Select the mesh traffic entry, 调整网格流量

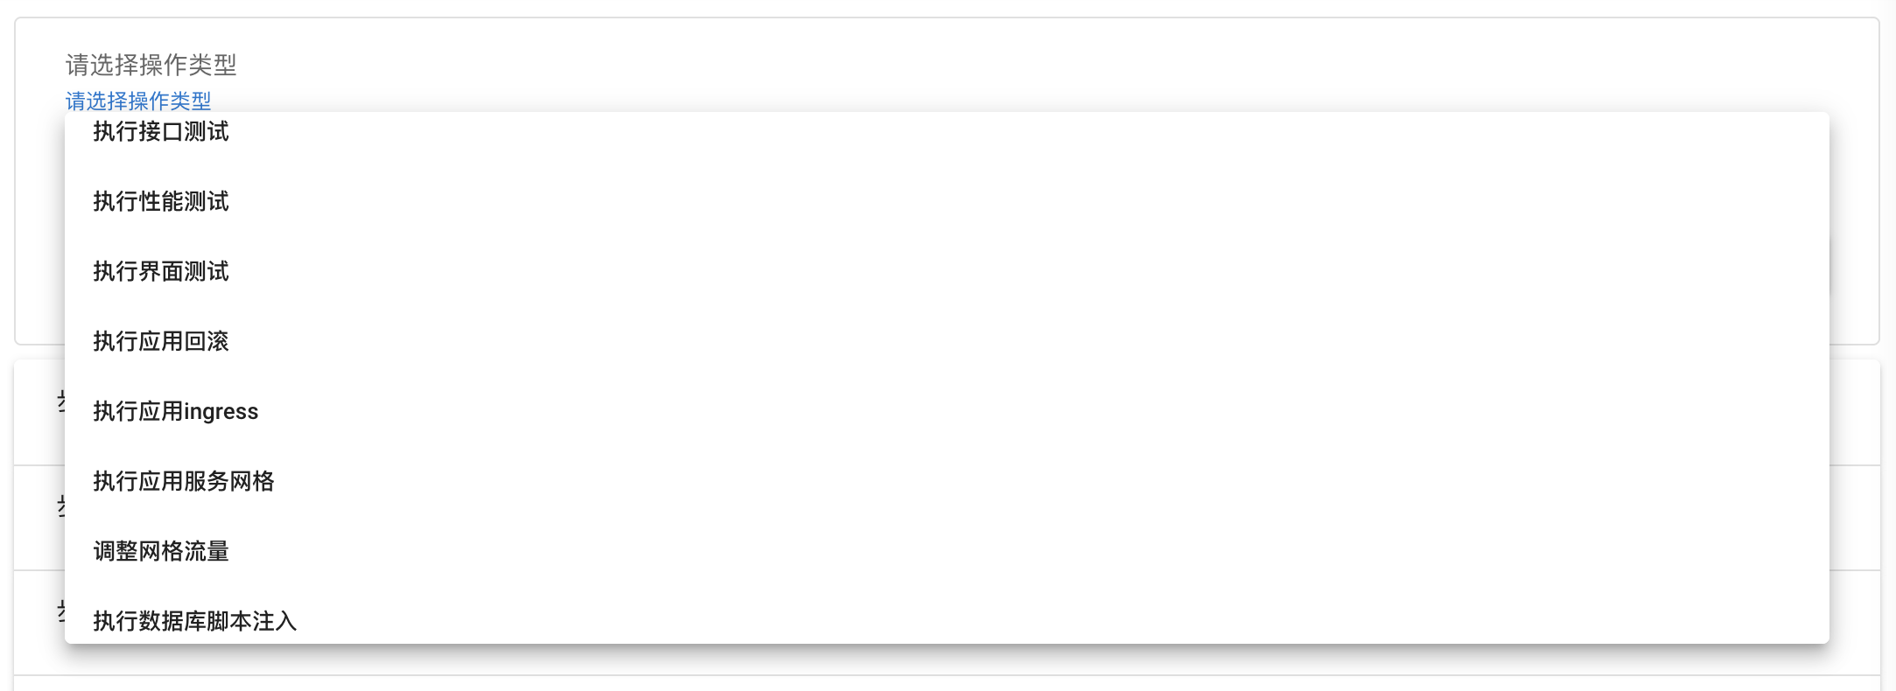pos(161,552)
